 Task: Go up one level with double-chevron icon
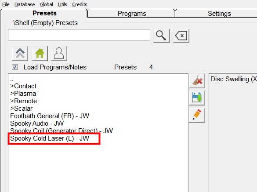(x=20, y=54)
